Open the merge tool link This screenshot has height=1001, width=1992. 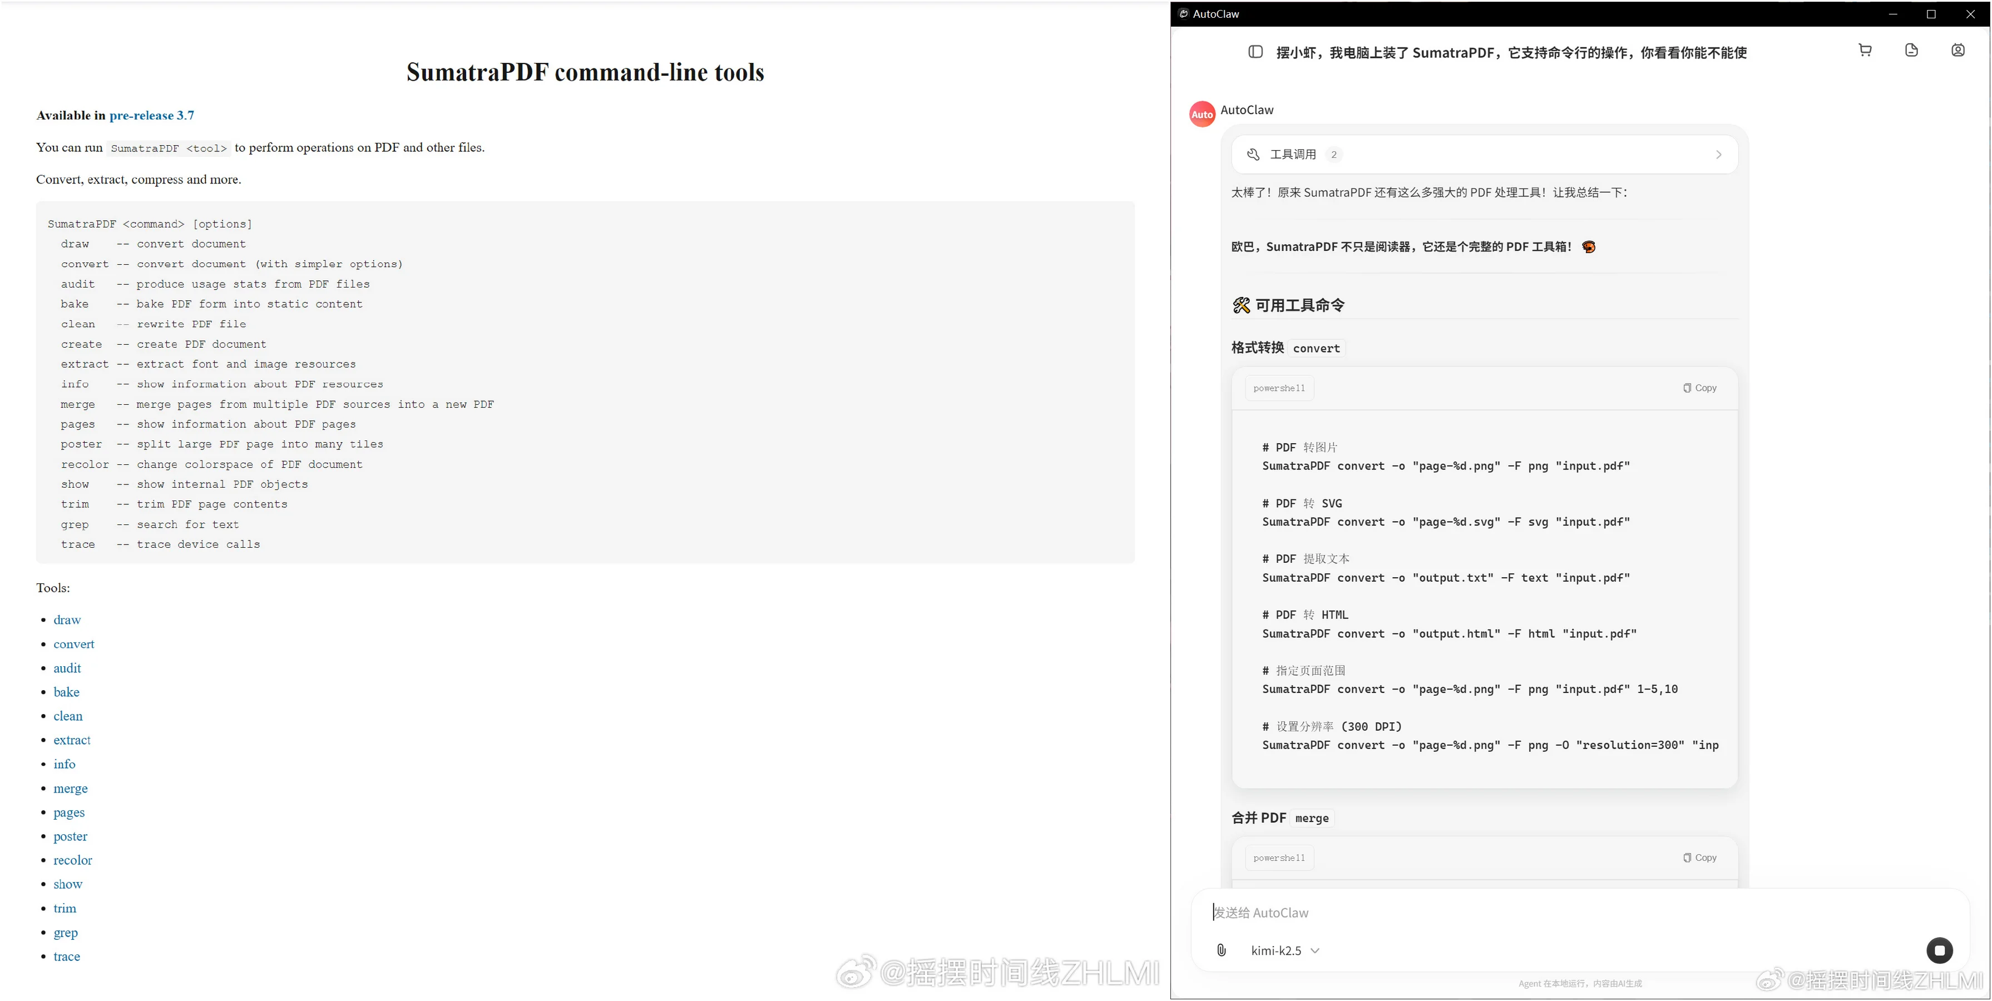tap(71, 789)
